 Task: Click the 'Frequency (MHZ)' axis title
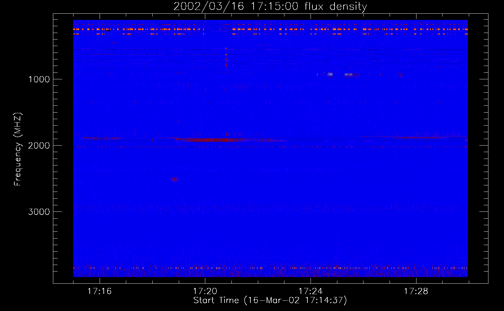(x=18, y=149)
